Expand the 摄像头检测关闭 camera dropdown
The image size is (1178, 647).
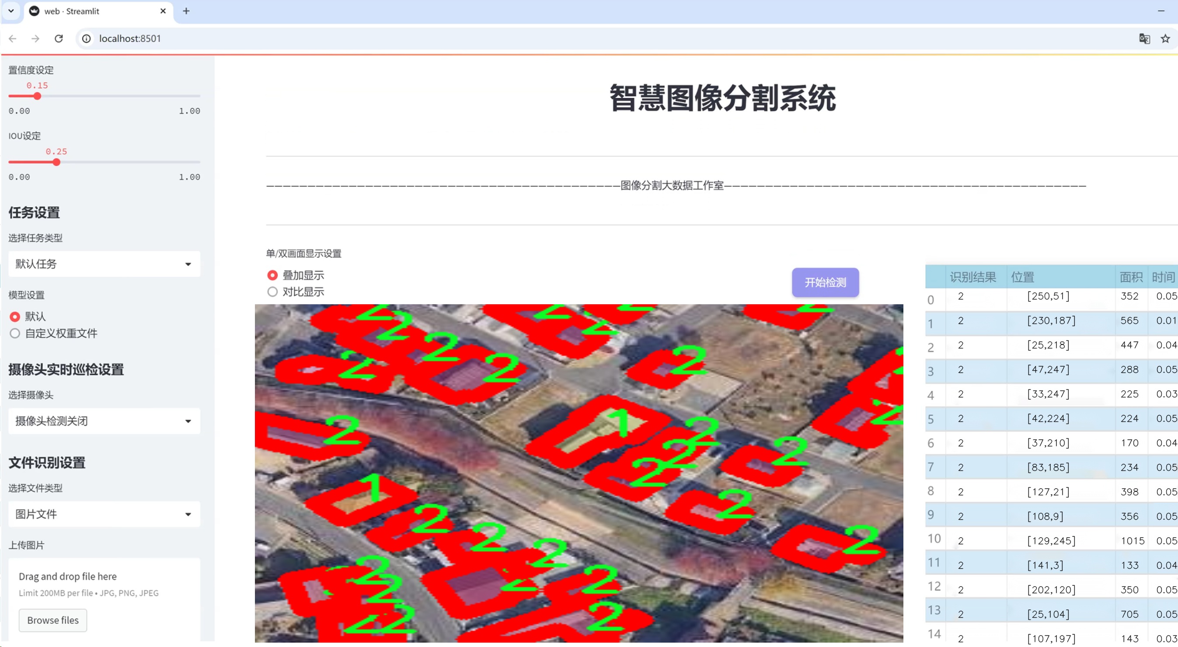[104, 421]
